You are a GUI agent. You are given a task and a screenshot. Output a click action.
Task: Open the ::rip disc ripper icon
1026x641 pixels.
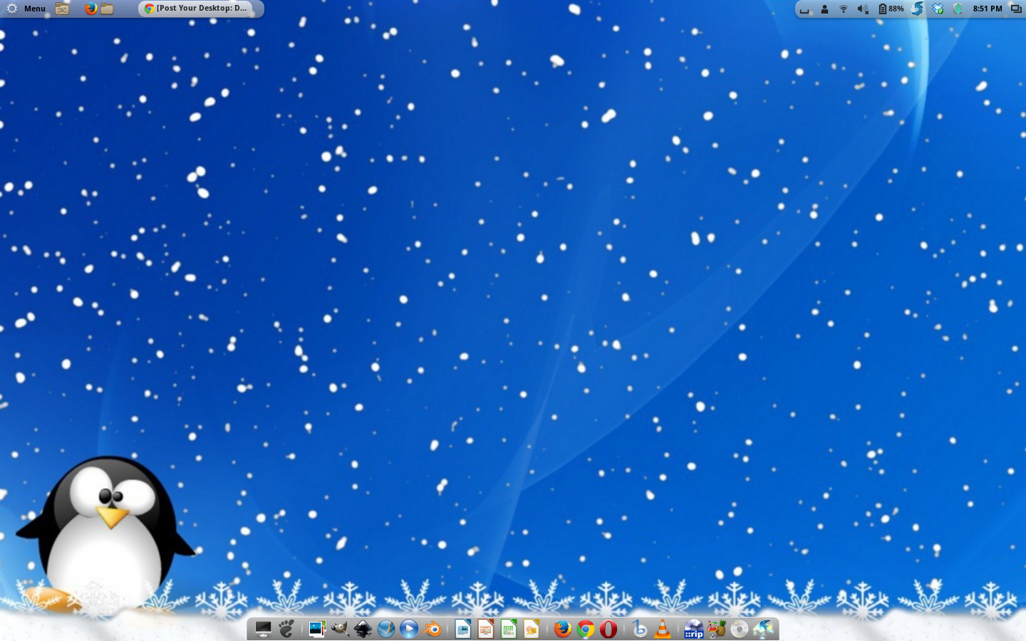tap(694, 629)
